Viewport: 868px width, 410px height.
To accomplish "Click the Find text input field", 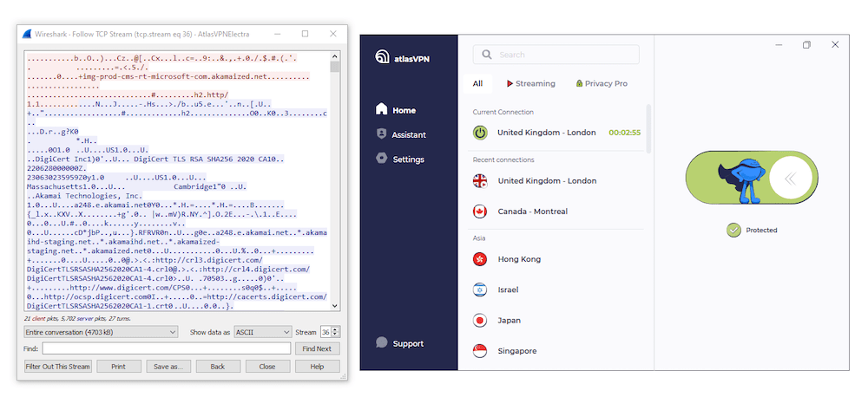I will click(x=167, y=348).
